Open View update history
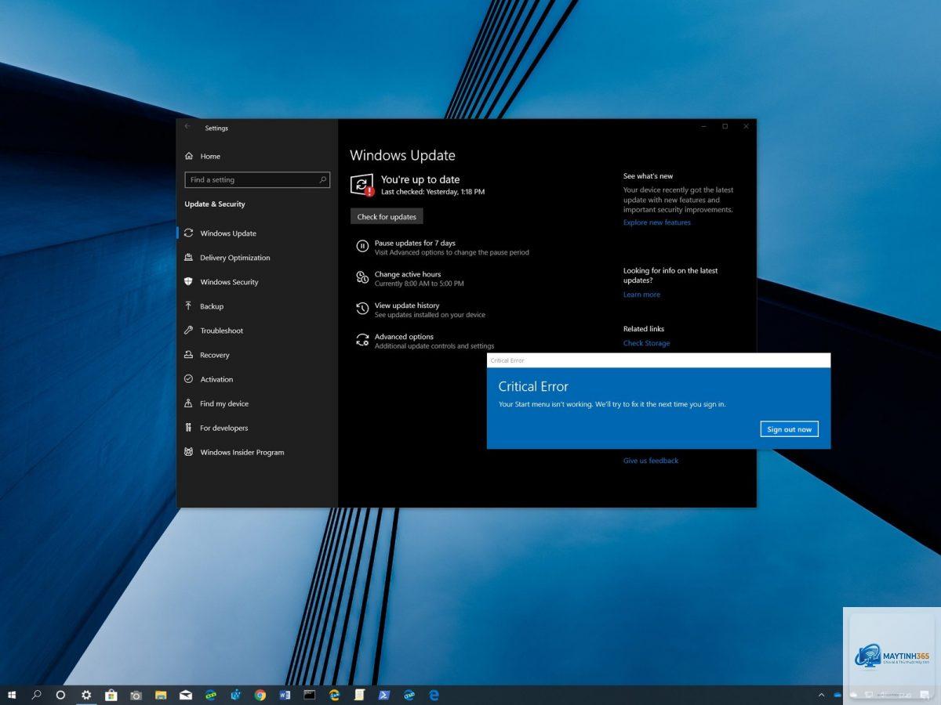The height and width of the screenshot is (705, 941). 421,310
